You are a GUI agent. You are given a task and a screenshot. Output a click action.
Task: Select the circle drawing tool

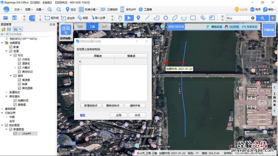point(166,18)
